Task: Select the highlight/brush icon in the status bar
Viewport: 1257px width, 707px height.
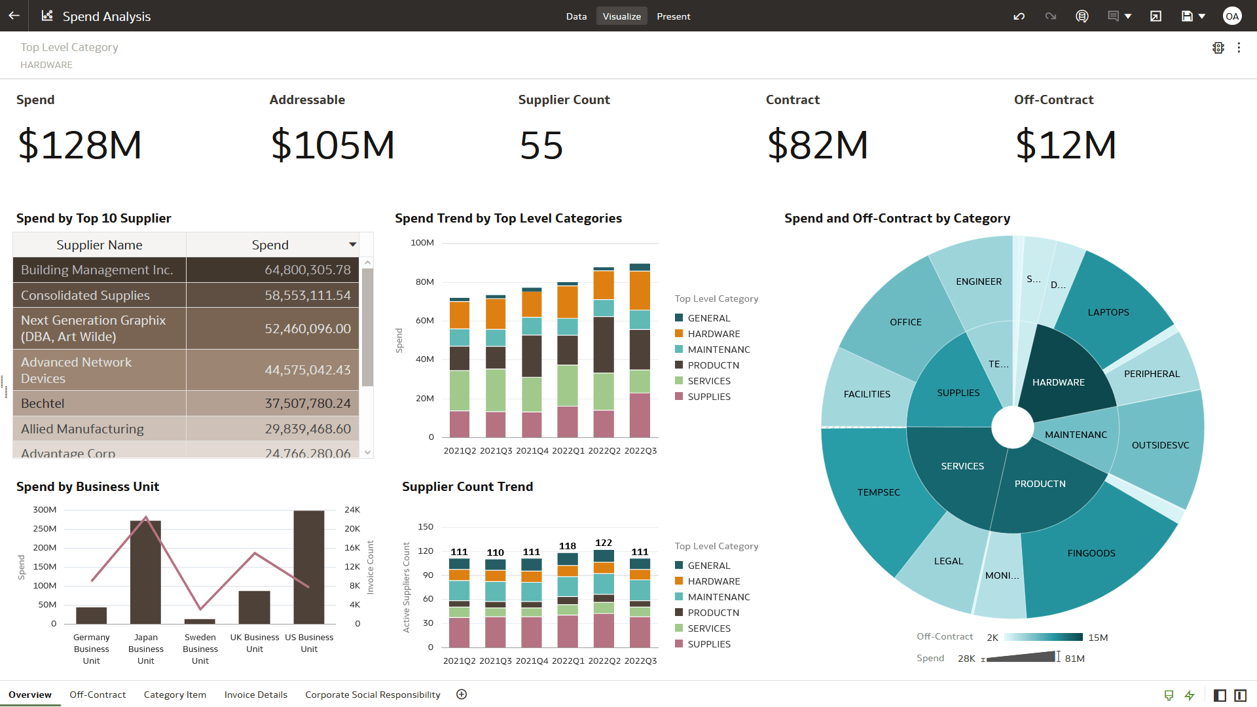Action: pos(1168,695)
